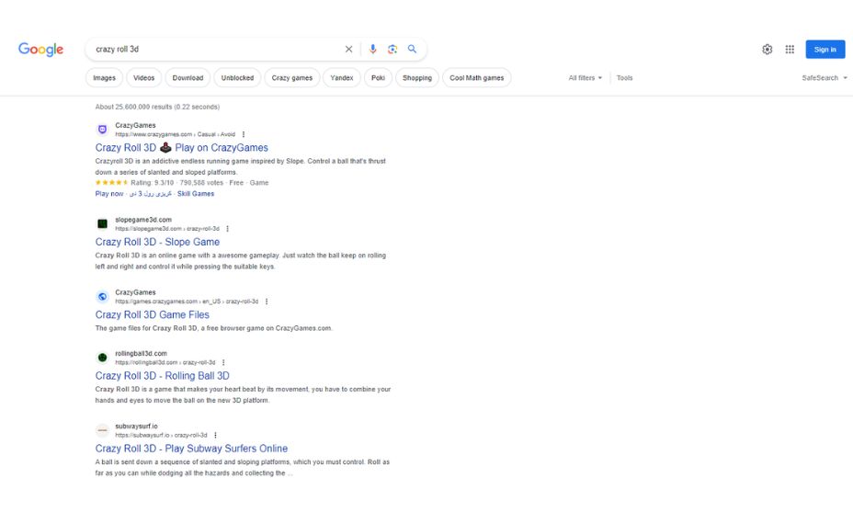The height and width of the screenshot is (512, 853).
Task: Open Google Lens image search icon
Action: click(x=392, y=49)
